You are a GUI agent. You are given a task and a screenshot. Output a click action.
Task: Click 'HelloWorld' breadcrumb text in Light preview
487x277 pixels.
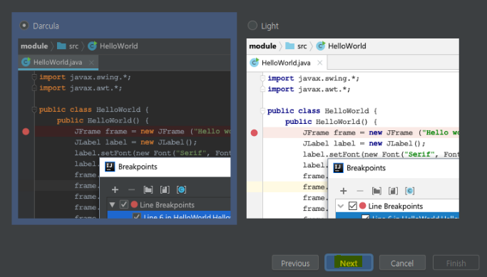[x=347, y=46]
